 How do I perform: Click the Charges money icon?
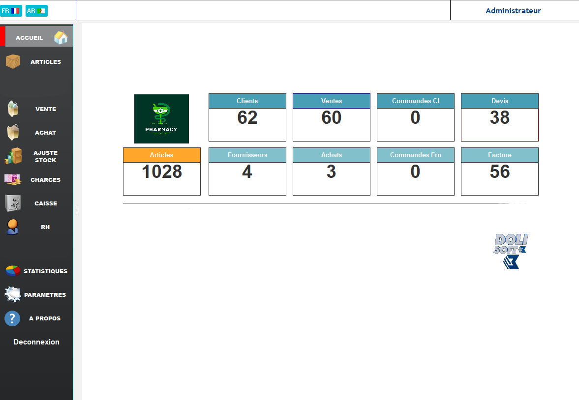point(13,180)
